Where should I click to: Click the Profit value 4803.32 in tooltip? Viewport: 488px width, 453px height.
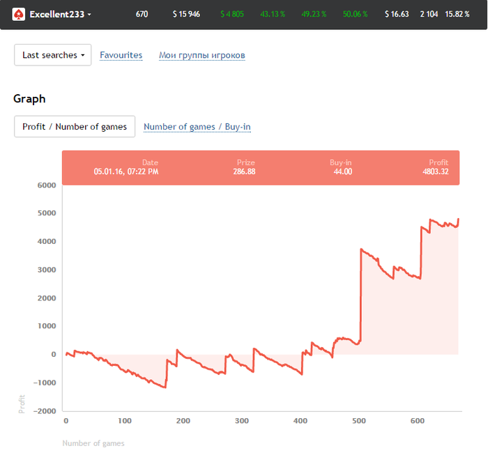[x=434, y=171]
